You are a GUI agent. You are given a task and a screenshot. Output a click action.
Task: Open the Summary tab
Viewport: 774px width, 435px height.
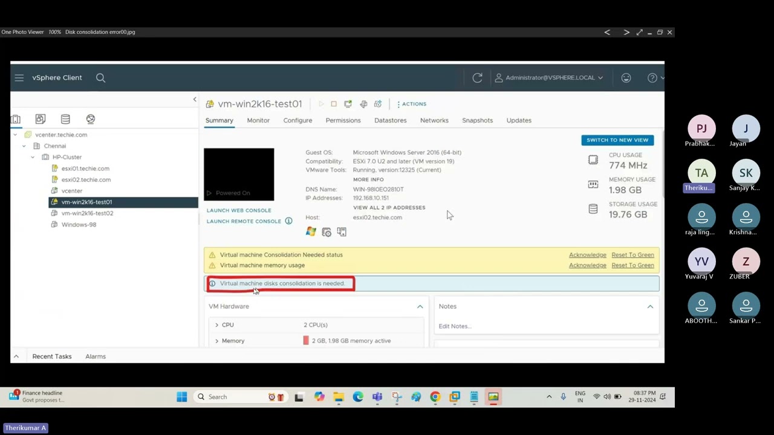219,120
